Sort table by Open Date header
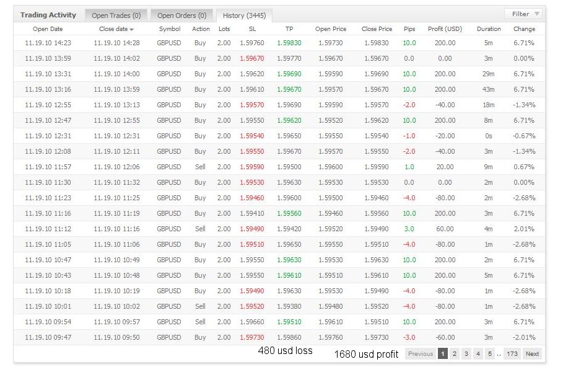The width and height of the screenshot is (563, 372). click(48, 29)
